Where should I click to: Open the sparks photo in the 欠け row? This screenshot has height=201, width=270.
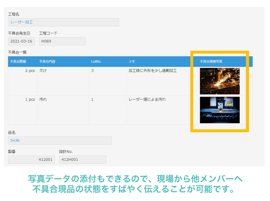(220, 81)
